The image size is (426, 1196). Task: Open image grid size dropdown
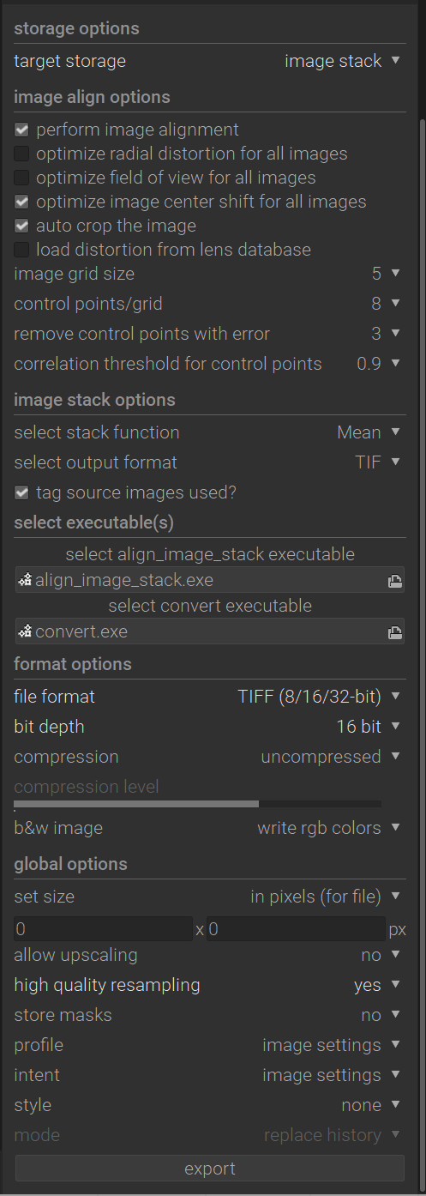208,274
